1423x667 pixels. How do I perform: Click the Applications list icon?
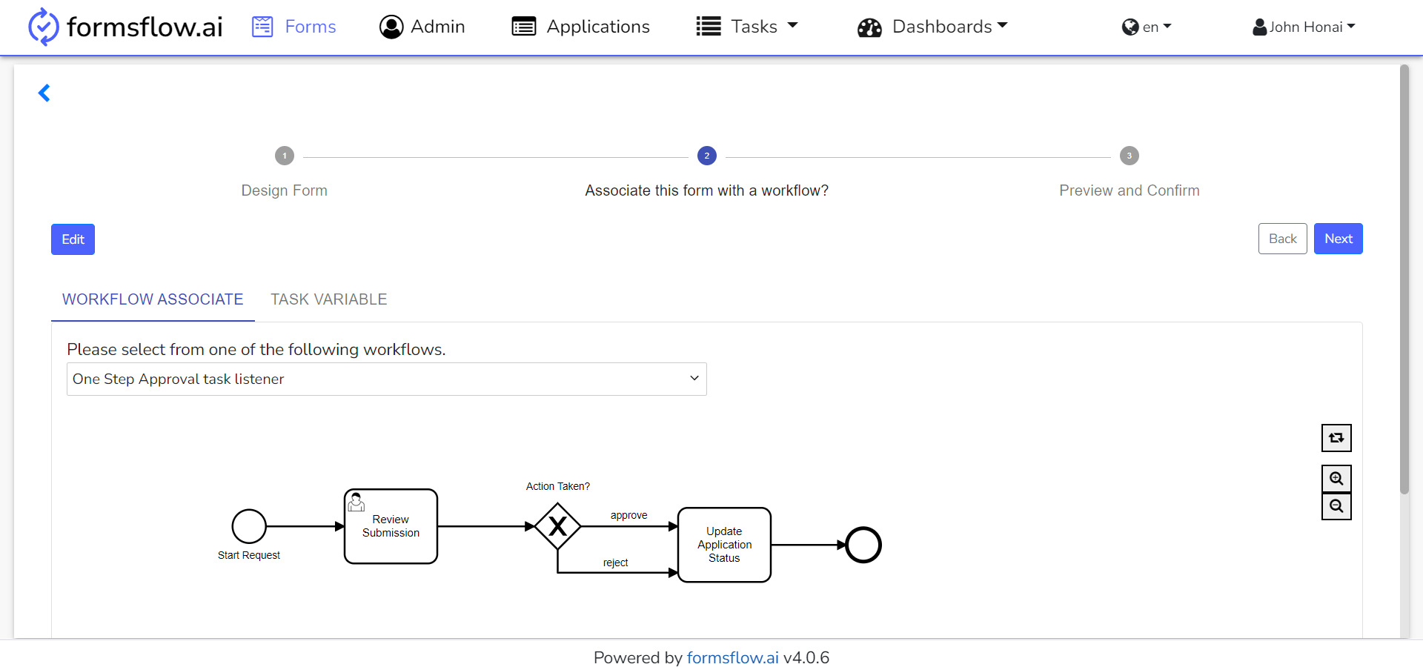click(524, 27)
